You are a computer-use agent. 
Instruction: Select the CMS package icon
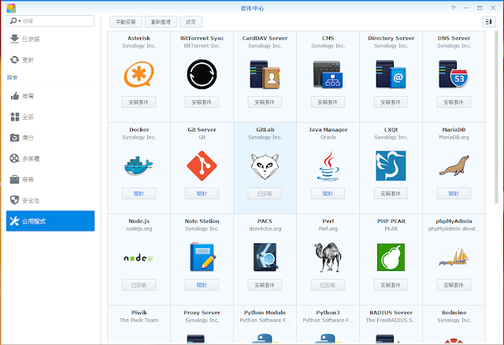[x=328, y=74]
